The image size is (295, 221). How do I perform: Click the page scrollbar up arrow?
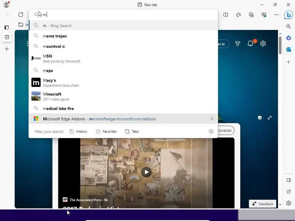point(280,33)
